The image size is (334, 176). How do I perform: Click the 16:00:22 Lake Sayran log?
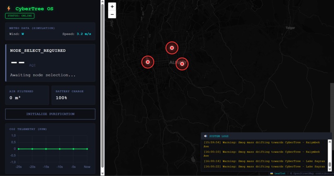264,166
